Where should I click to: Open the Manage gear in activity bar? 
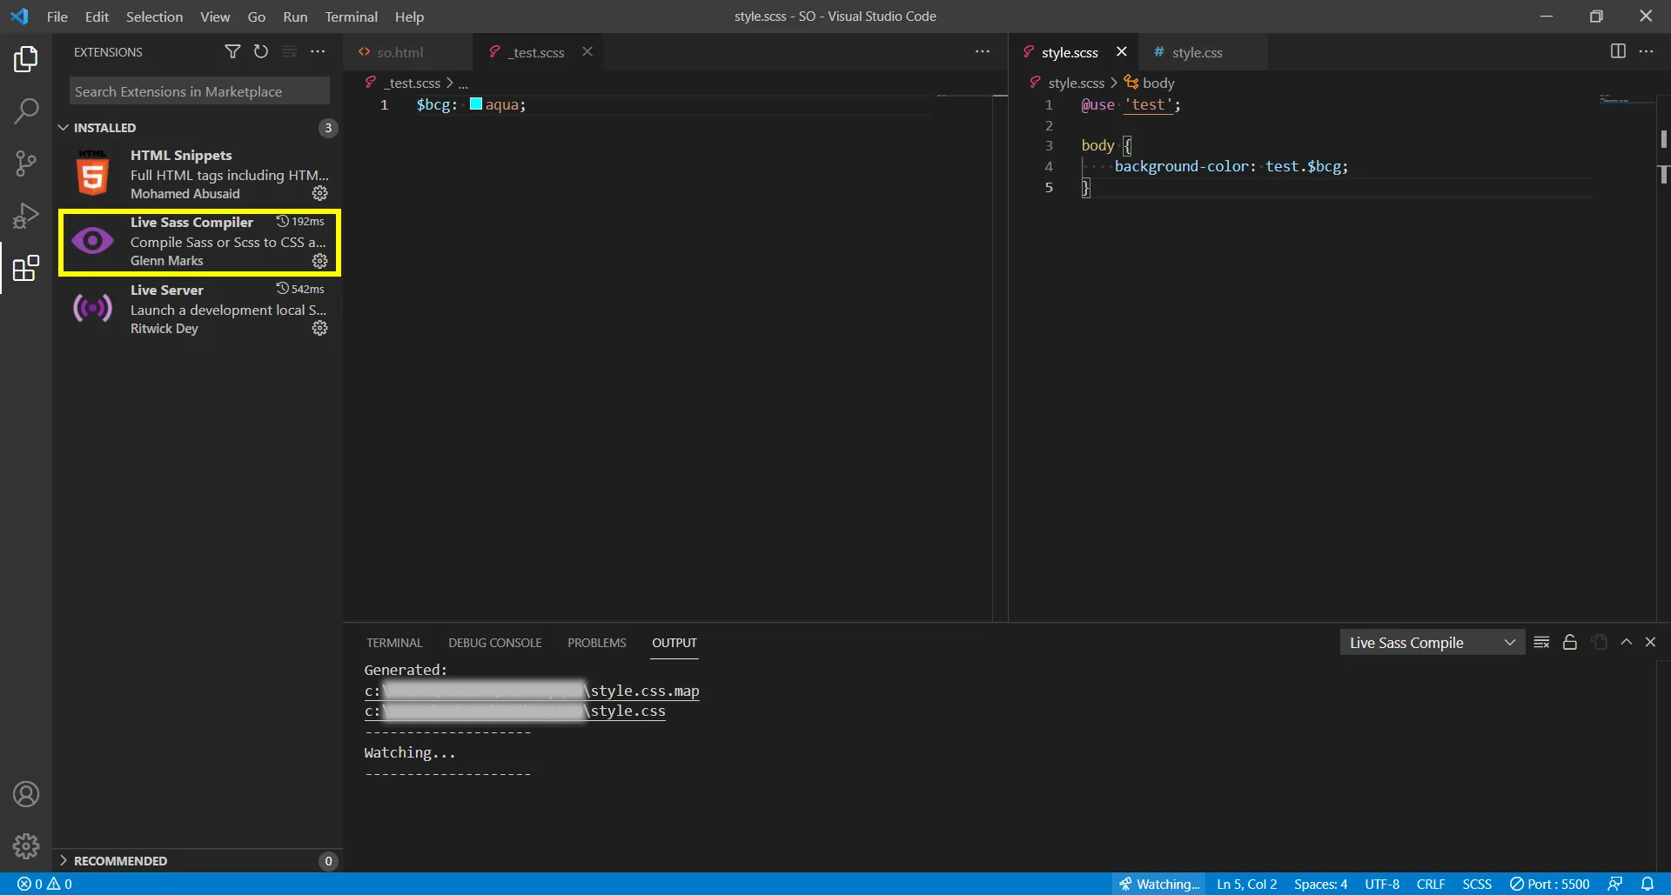(x=26, y=846)
